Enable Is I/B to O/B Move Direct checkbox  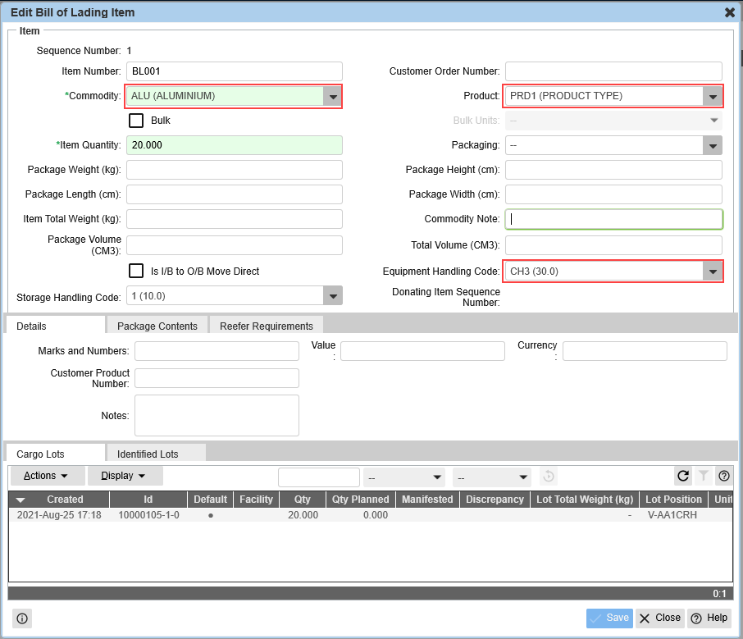(x=136, y=272)
